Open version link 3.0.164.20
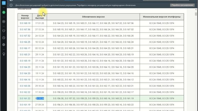Screen dimensions: 198x111 point(25,73)
